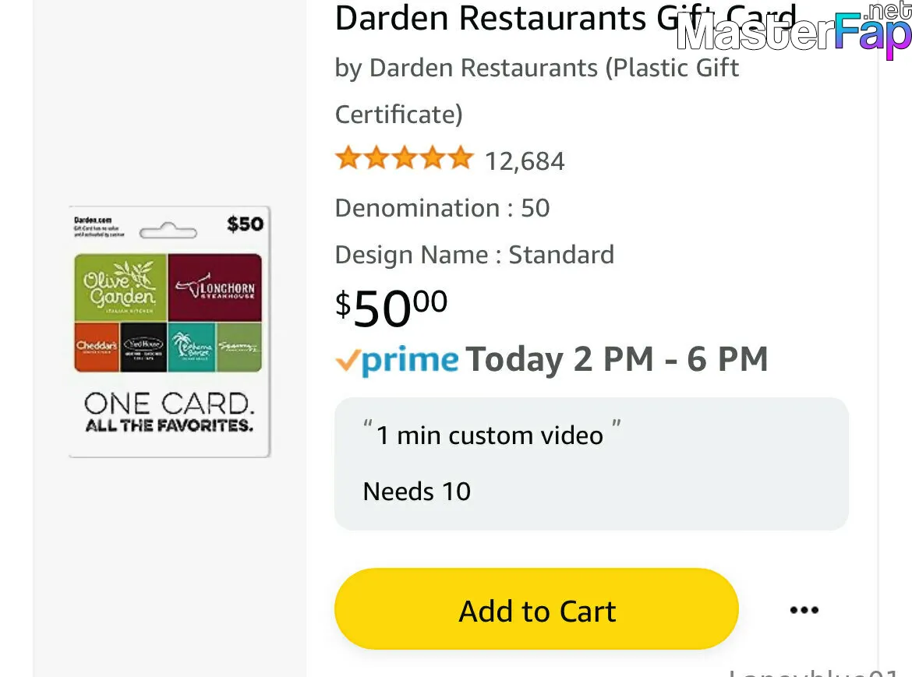Click the $50.00 price text
Image resolution: width=912 pixels, height=677 pixels.
(x=391, y=308)
